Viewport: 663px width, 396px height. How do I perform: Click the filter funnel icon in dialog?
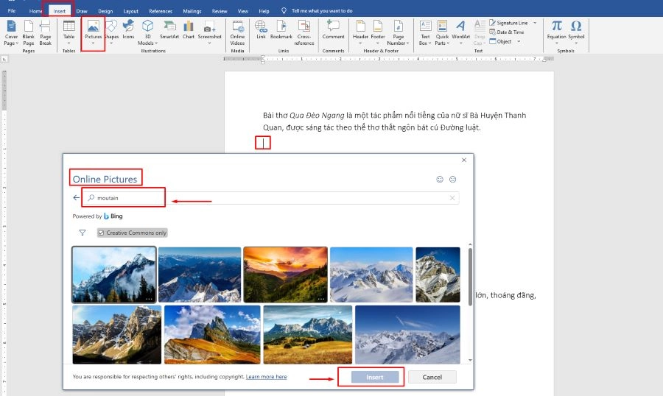(83, 233)
